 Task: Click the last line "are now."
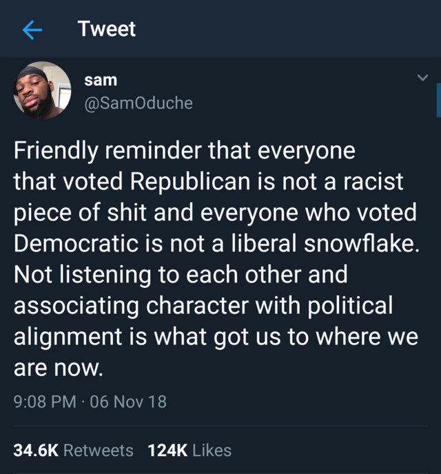point(59,368)
